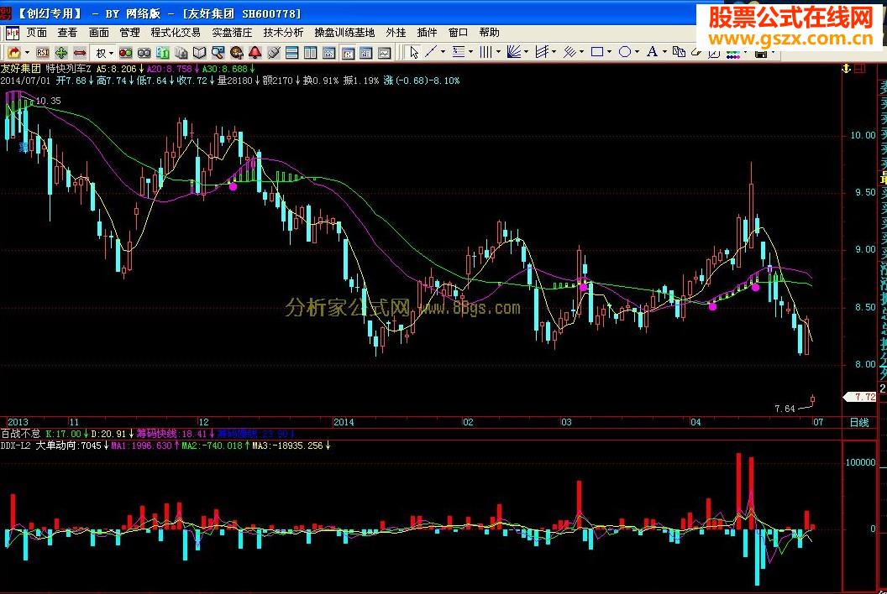Select the arrow pointer drawing tool
This screenshot has width=887, height=594.
(413, 53)
